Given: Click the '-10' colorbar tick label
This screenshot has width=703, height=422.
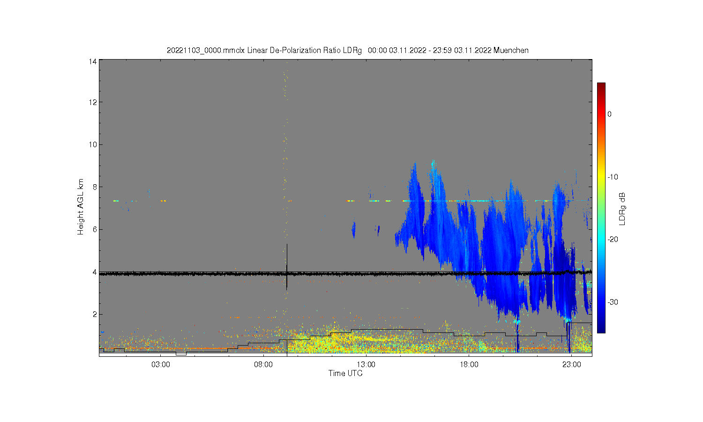Looking at the screenshot, I should pyautogui.click(x=613, y=177).
